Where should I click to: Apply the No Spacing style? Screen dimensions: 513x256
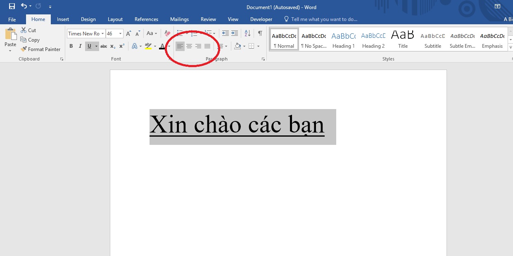pos(313,39)
